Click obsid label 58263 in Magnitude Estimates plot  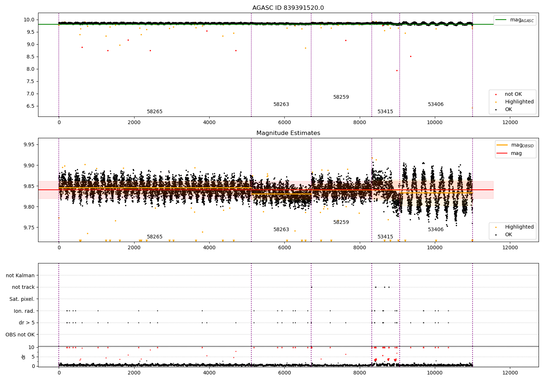[281, 230]
